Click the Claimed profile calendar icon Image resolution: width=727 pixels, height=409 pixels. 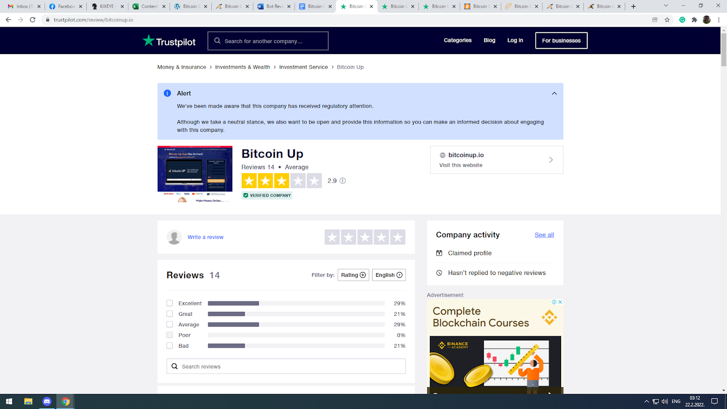pyautogui.click(x=439, y=253)
